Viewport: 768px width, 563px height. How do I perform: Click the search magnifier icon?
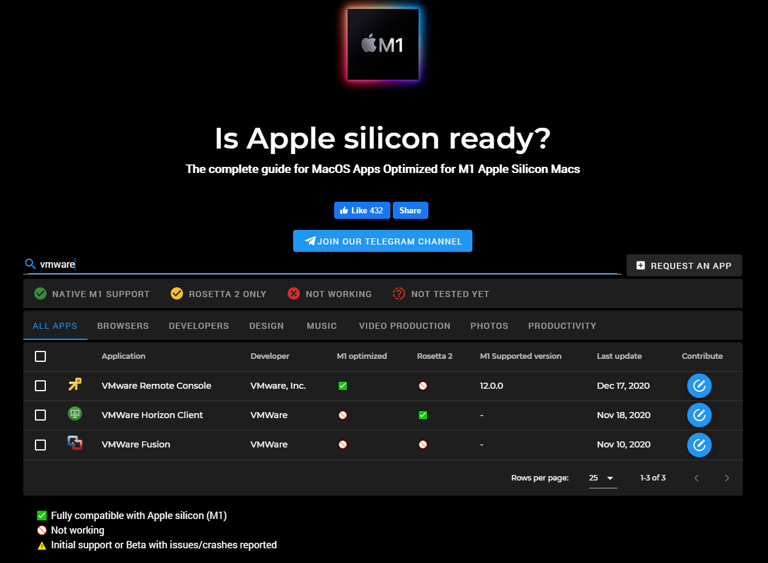pos(31,264)
